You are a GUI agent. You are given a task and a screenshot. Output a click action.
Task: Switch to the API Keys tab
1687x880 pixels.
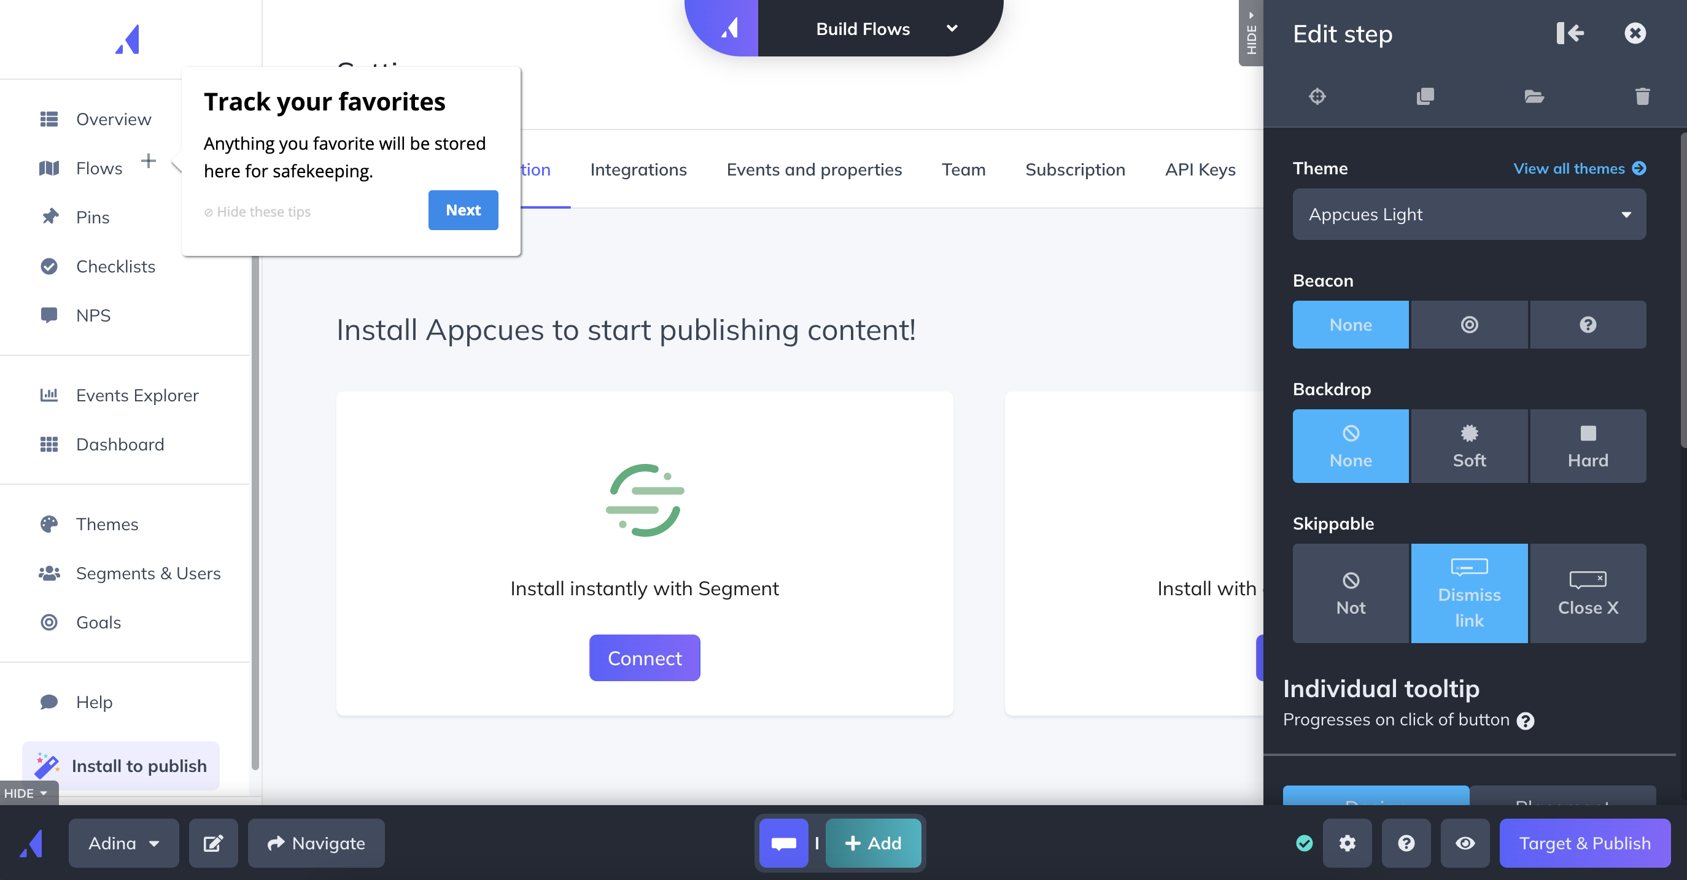pos(1200,169)
